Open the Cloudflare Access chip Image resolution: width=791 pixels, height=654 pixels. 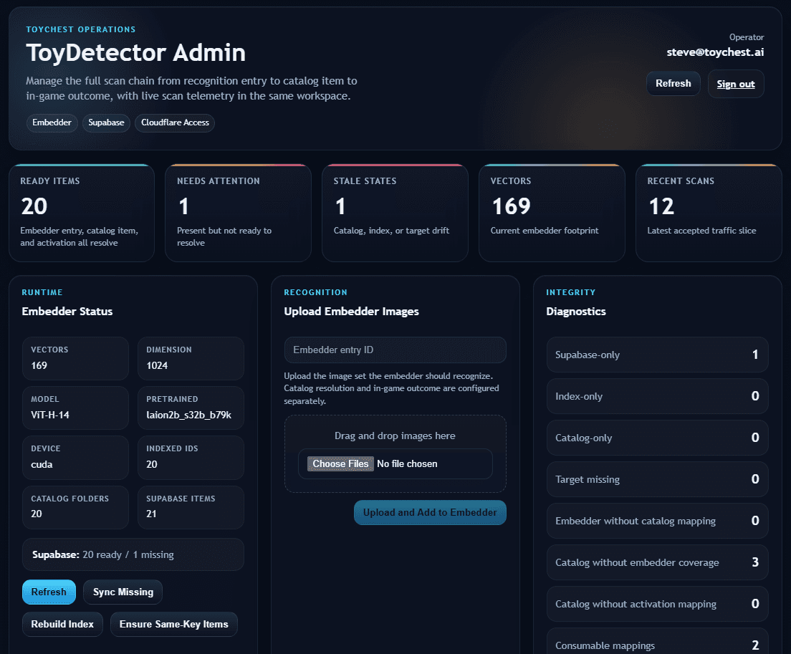[174, 122]
